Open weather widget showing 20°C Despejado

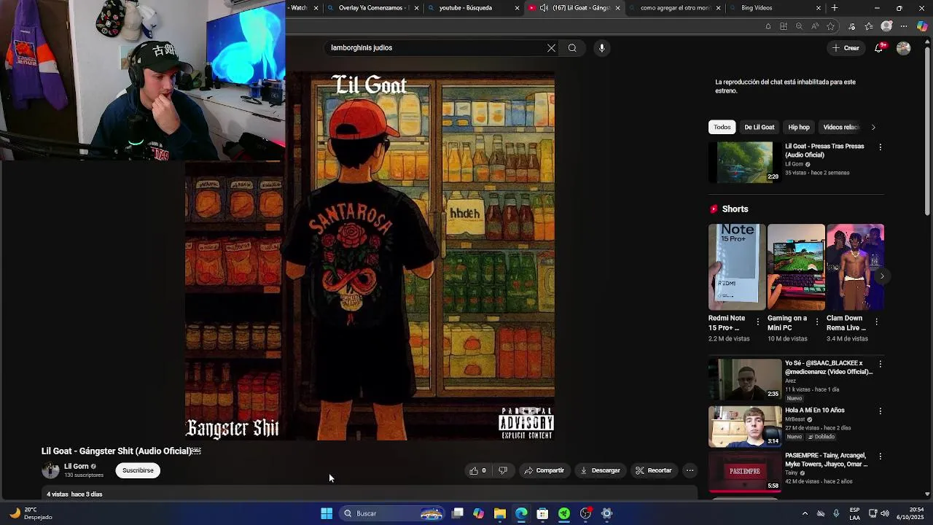pos(31,513)
